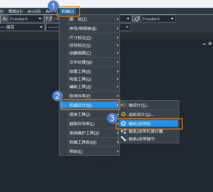Viewport: 213px width, 192px height.
Task: Open the 机械(J) menu
Action: 68,11
